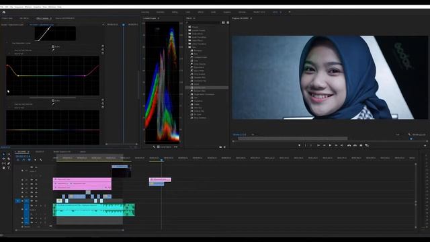
Task: Pick Hue vs Hue eyedropper
Action: coord(53,104)
